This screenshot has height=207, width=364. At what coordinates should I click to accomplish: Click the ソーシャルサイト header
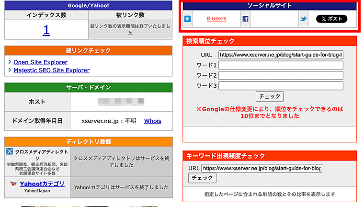point(270,6)
